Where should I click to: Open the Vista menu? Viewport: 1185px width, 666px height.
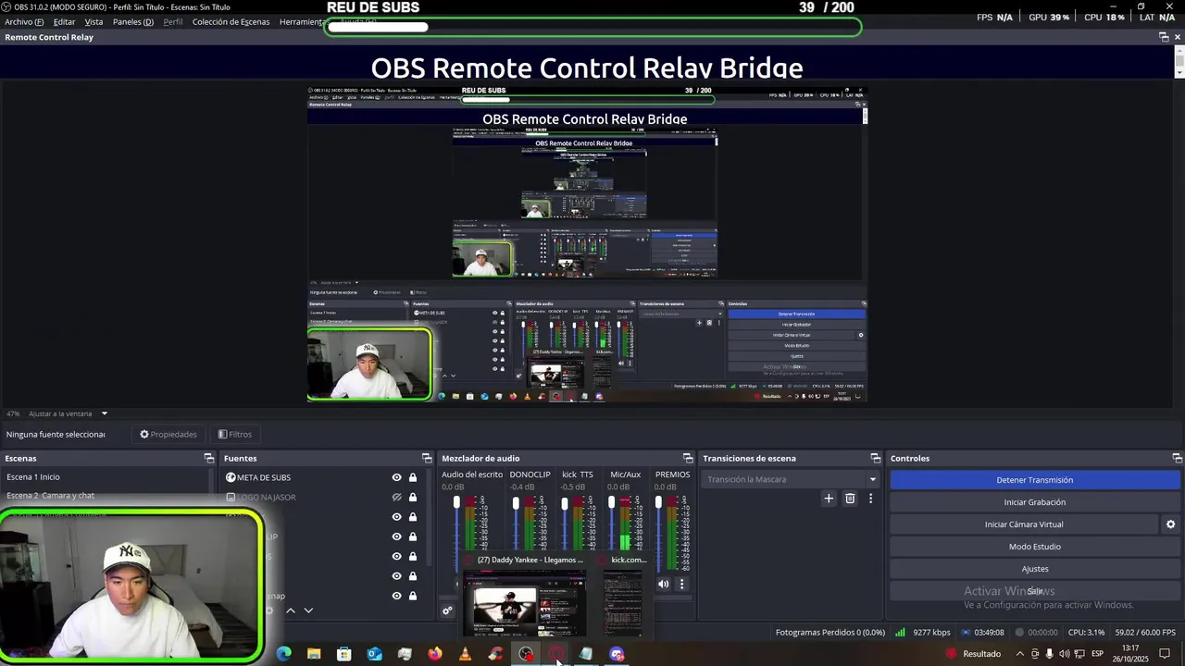click(94, 21)
